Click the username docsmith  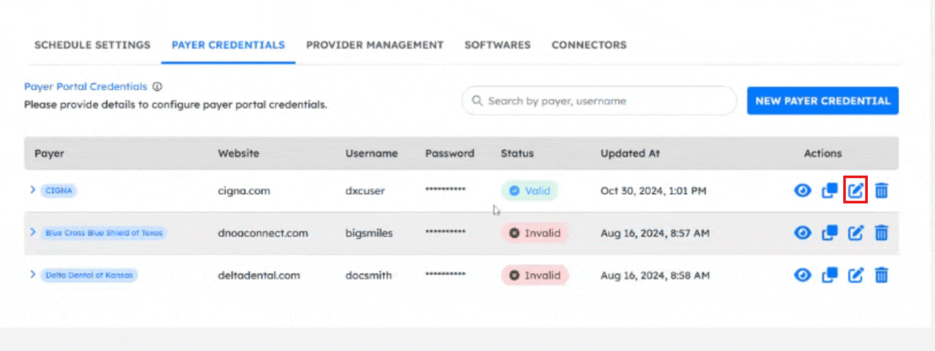pos(369,275)
